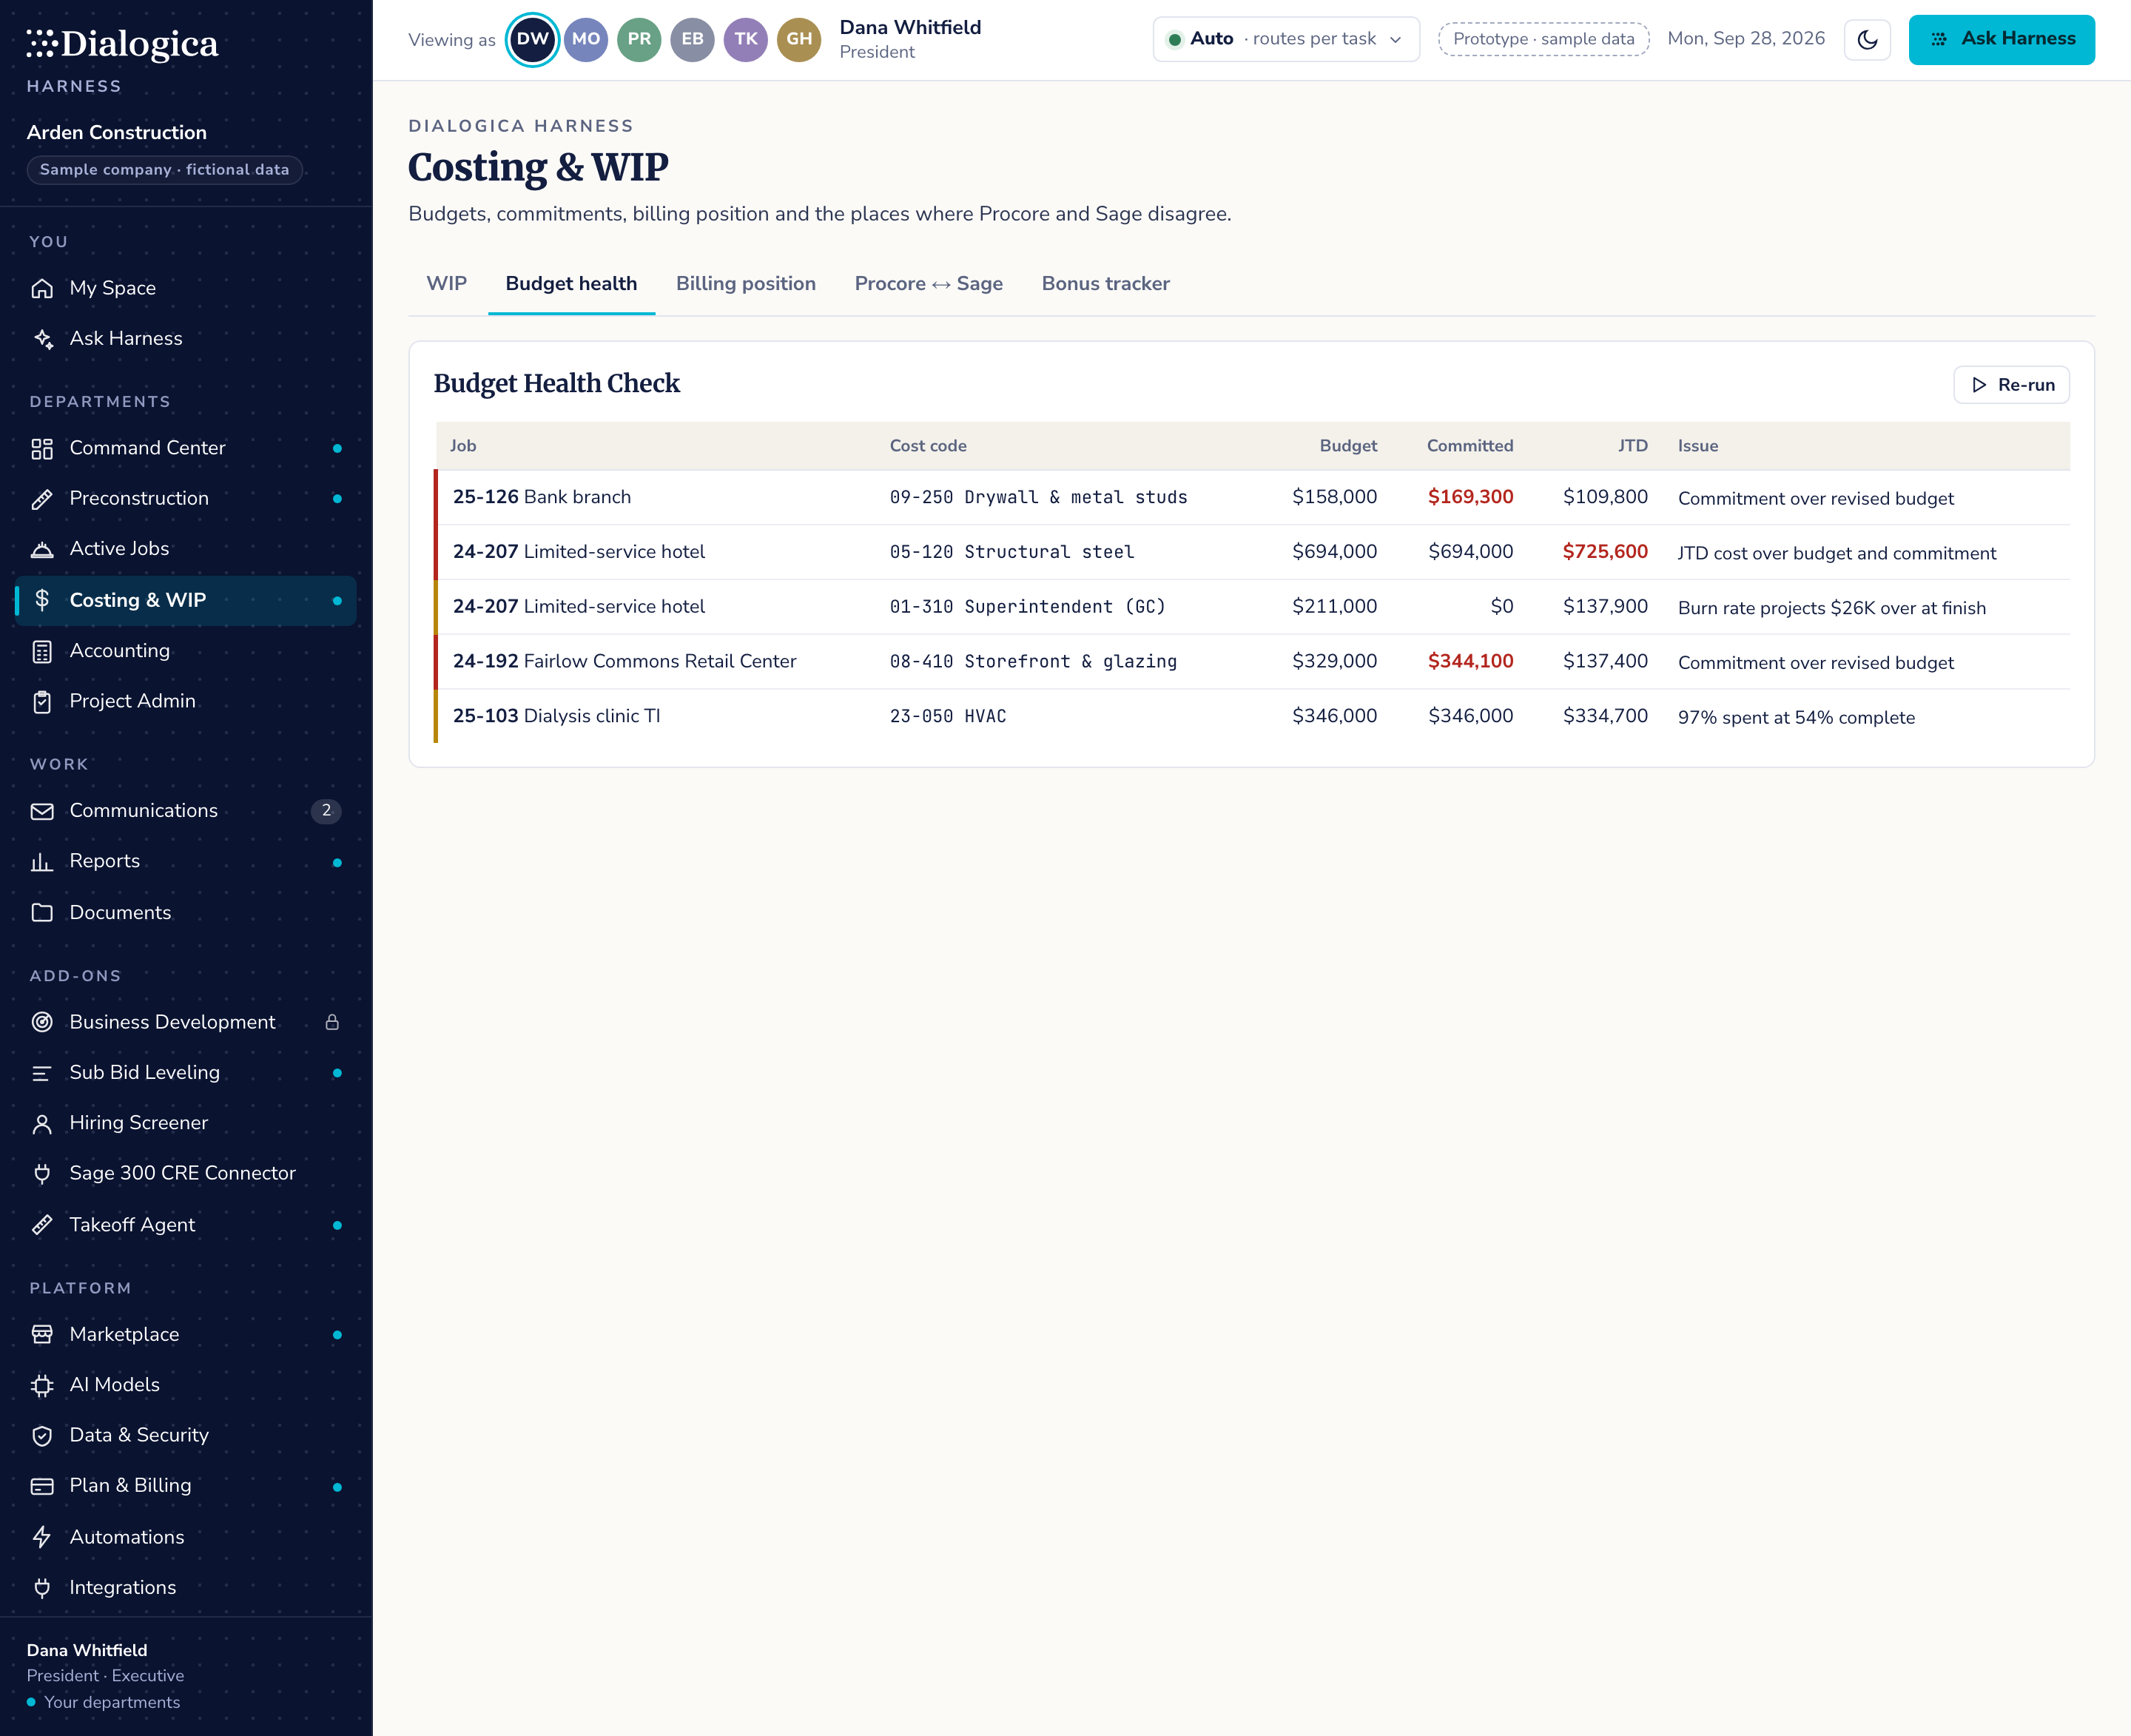This screenshot has height=1736, width=2131.
Task: Click the Reports bar chart icon
Action: (42, 861)
